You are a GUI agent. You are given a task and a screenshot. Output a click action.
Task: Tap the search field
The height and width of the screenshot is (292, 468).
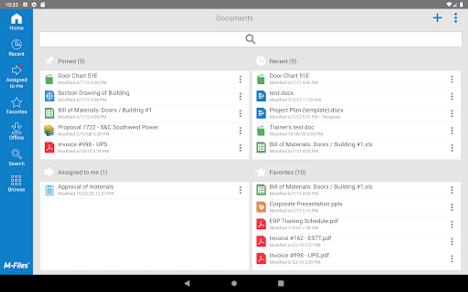pos(250,39)
